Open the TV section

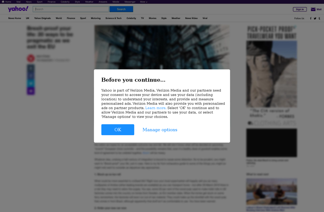(x=142, y=18)
